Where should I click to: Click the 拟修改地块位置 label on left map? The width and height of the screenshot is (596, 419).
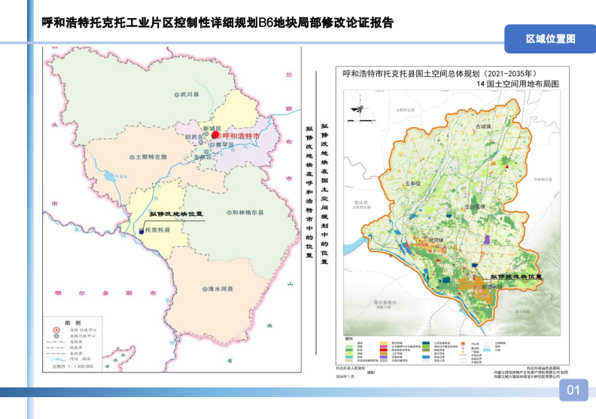175,214
